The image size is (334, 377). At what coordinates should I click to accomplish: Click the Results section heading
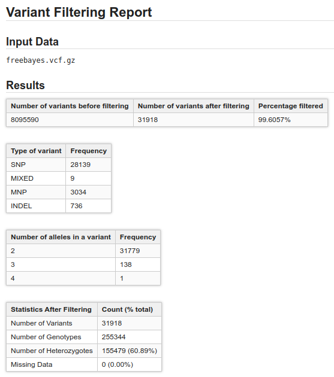point(25,85)
